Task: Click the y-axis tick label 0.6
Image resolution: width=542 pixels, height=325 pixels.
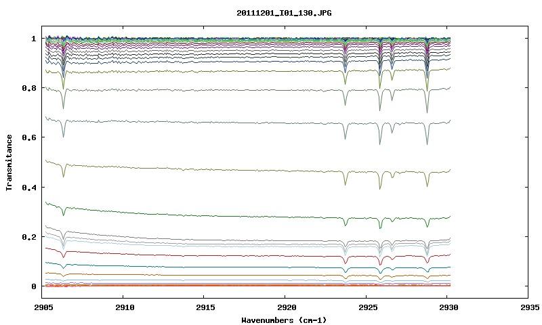Action: 29,137
